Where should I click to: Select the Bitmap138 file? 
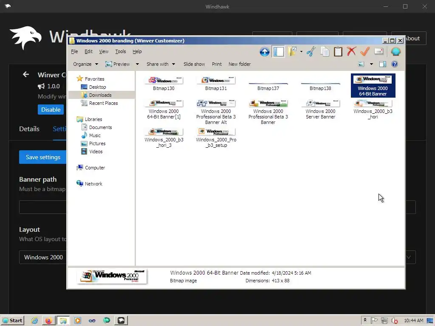tap(320, 87)
